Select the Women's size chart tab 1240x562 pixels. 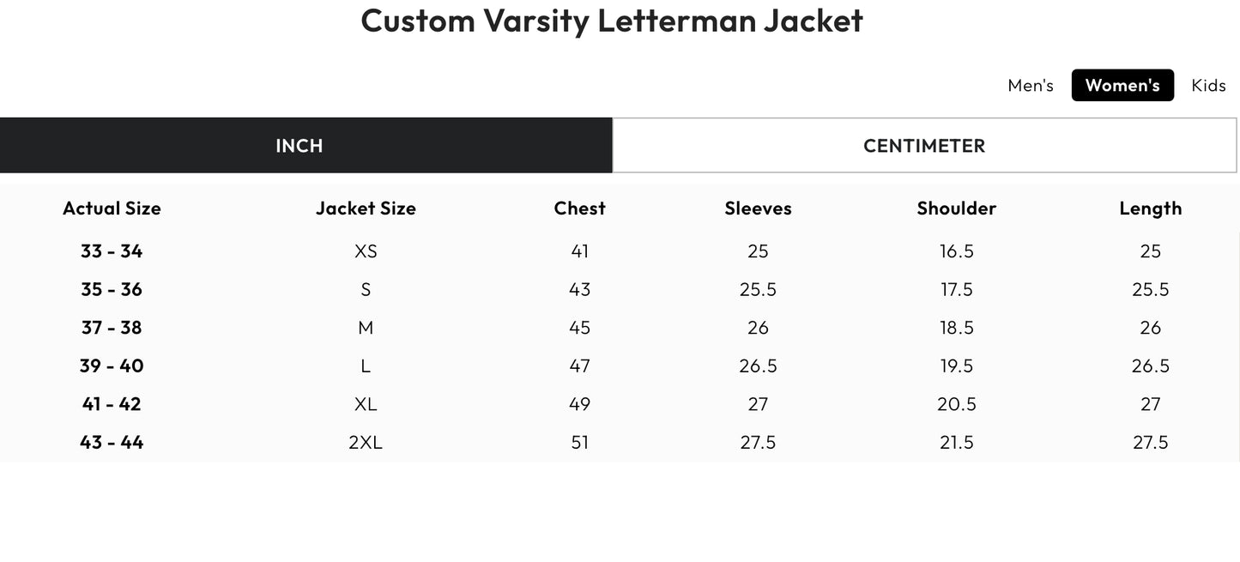pos(1122,83)
